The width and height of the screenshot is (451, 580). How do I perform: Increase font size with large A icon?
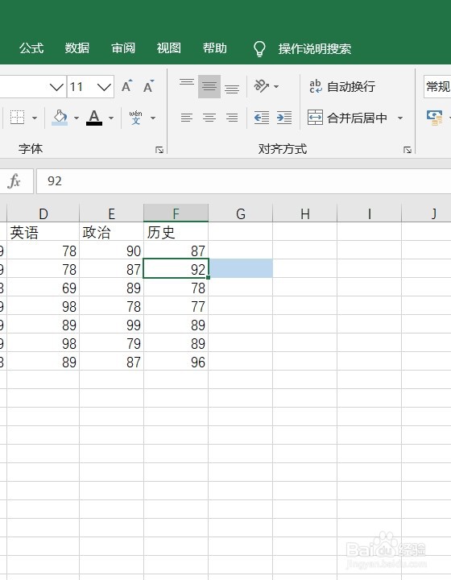[x=126, y=86]
